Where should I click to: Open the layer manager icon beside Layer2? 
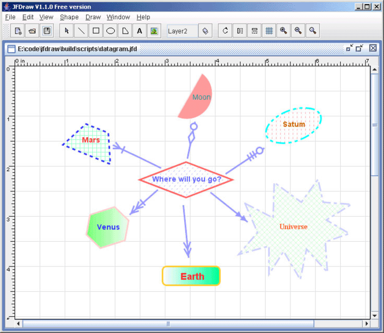click(205, 31)
